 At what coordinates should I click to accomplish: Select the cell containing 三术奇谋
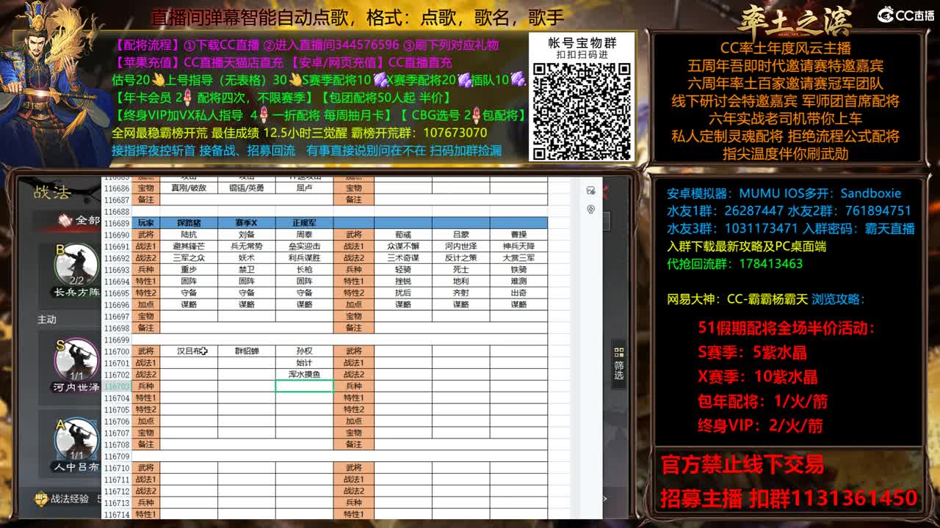tap(403, 257)
